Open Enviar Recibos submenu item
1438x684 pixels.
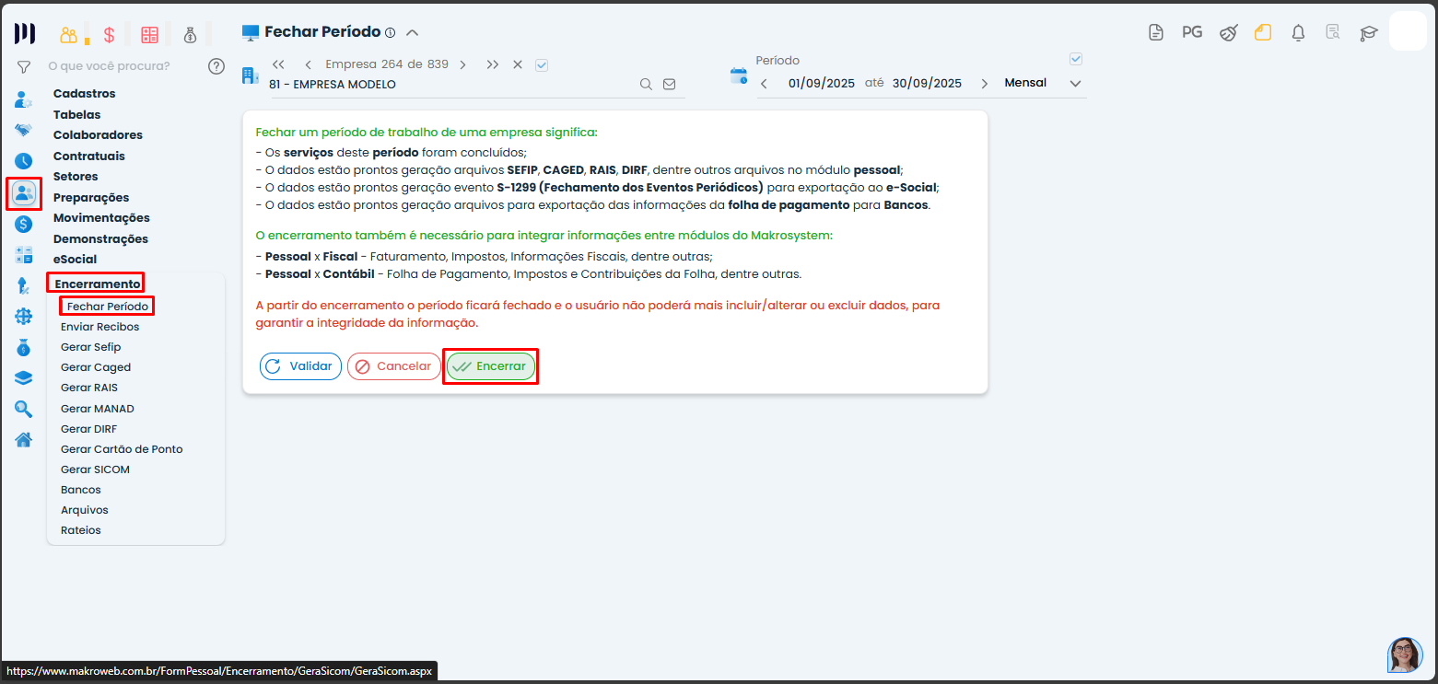(100, 327)
